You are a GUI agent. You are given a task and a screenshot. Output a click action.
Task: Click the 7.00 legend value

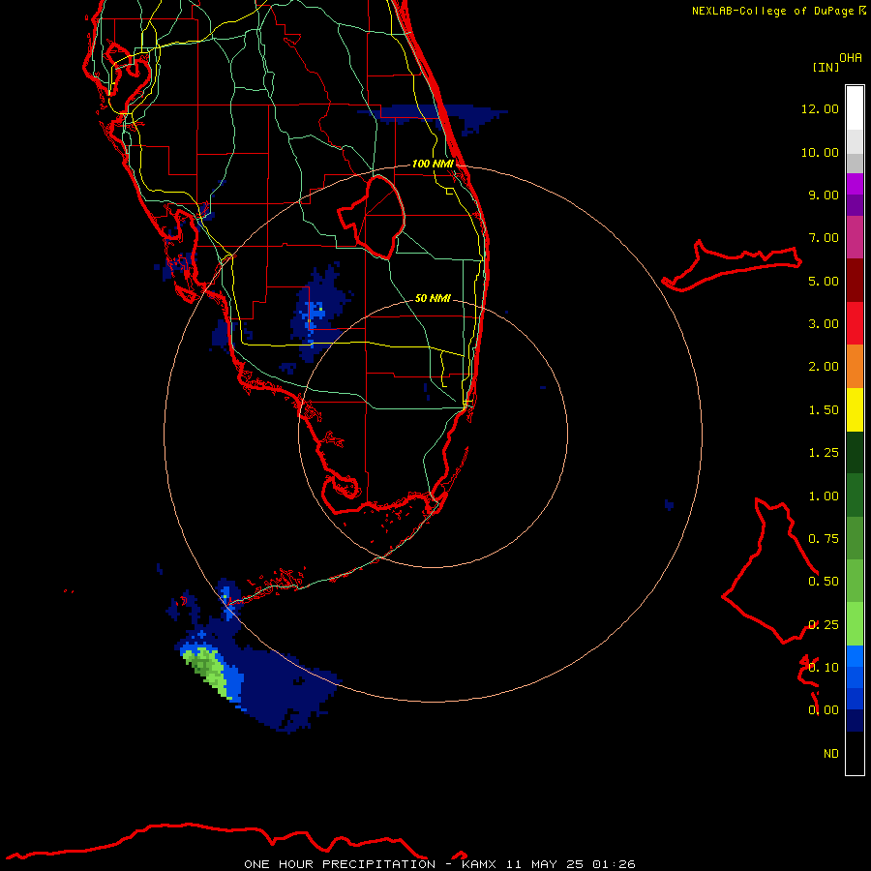(824, 238)
